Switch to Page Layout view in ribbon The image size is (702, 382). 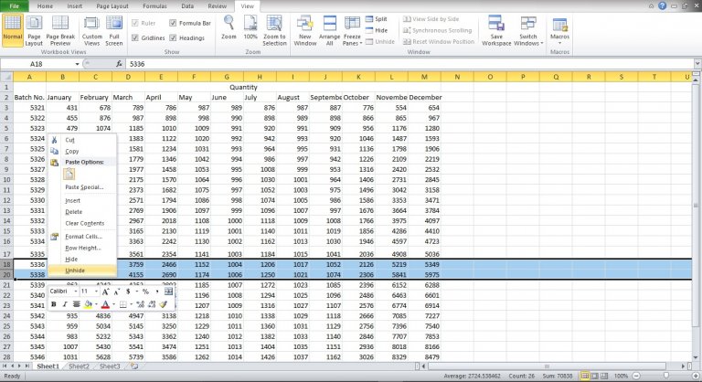pos(34,30)
